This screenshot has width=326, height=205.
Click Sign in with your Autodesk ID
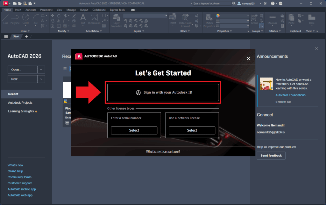click(163, 92)
